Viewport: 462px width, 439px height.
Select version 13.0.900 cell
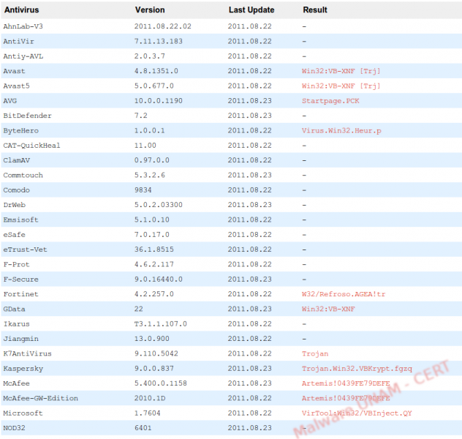[152, 339]
